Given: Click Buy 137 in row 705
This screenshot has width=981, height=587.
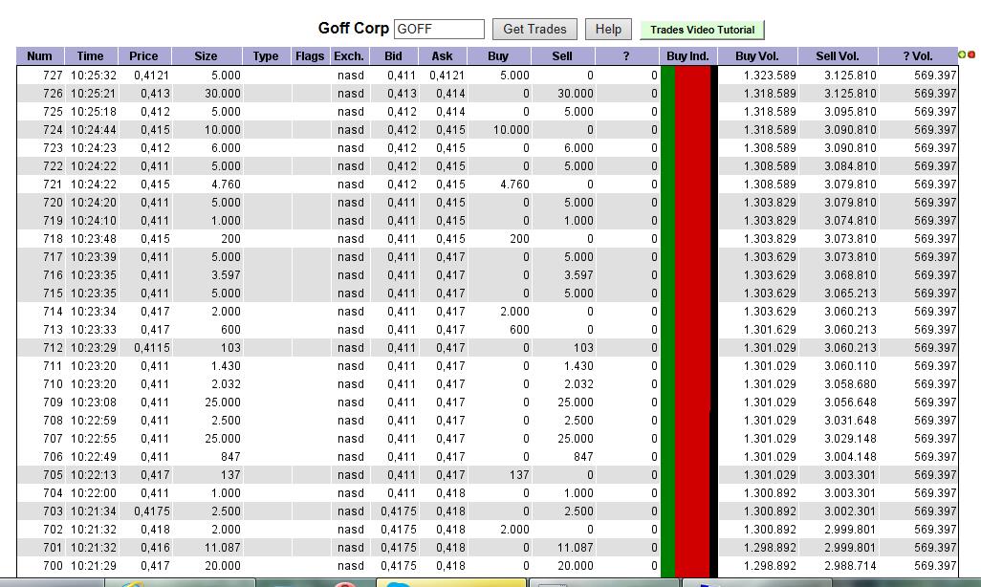Looking at the screenshot, I should [519, 474].
